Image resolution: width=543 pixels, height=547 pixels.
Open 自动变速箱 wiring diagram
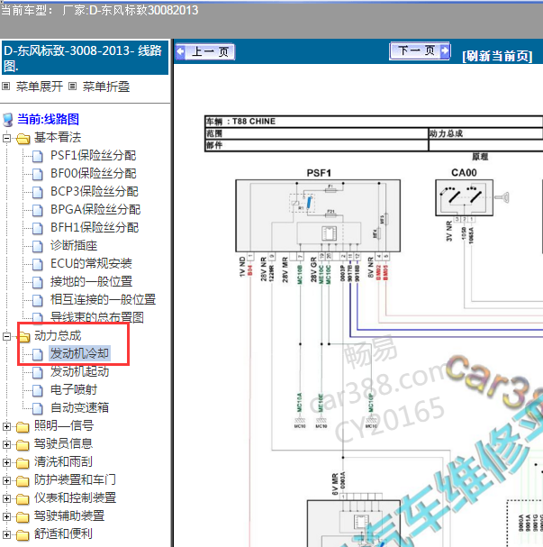point(79,407)
